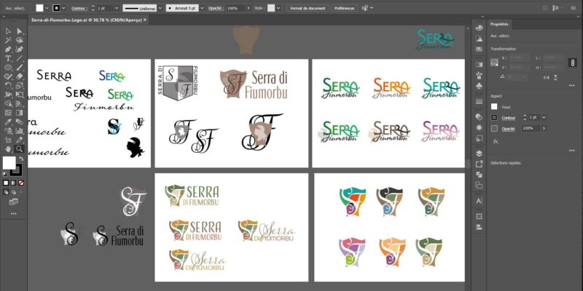Select the Selection arrow tool

(x=7, y=31)
